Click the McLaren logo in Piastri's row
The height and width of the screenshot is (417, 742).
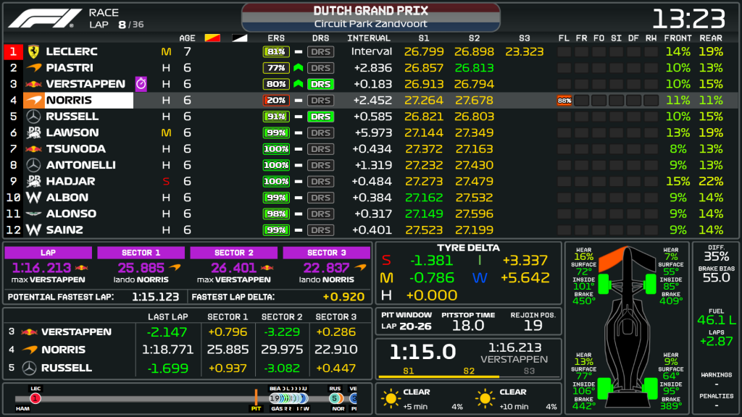coord(33,67)
